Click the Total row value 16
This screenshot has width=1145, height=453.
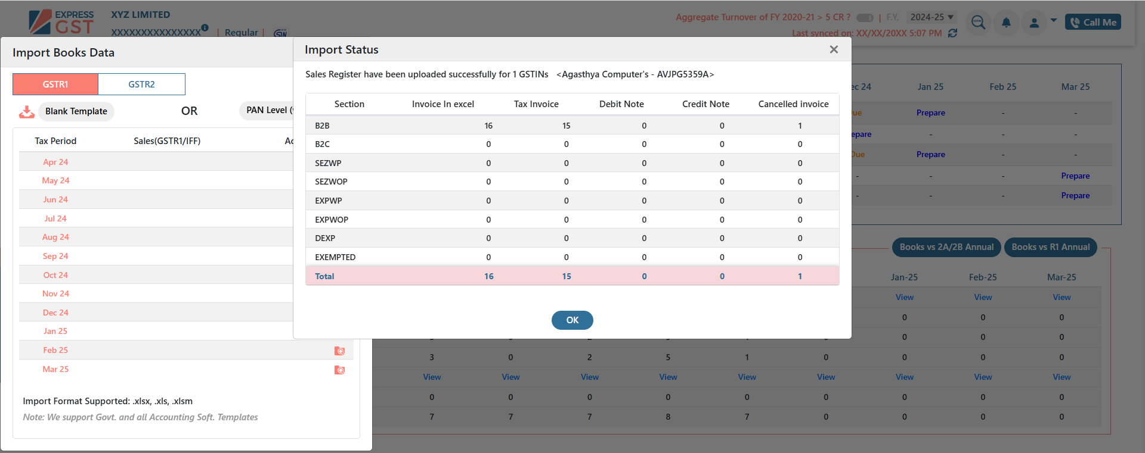[489, 276]
